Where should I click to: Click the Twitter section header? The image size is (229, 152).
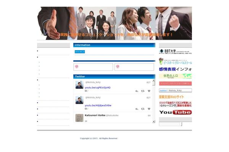114,76
